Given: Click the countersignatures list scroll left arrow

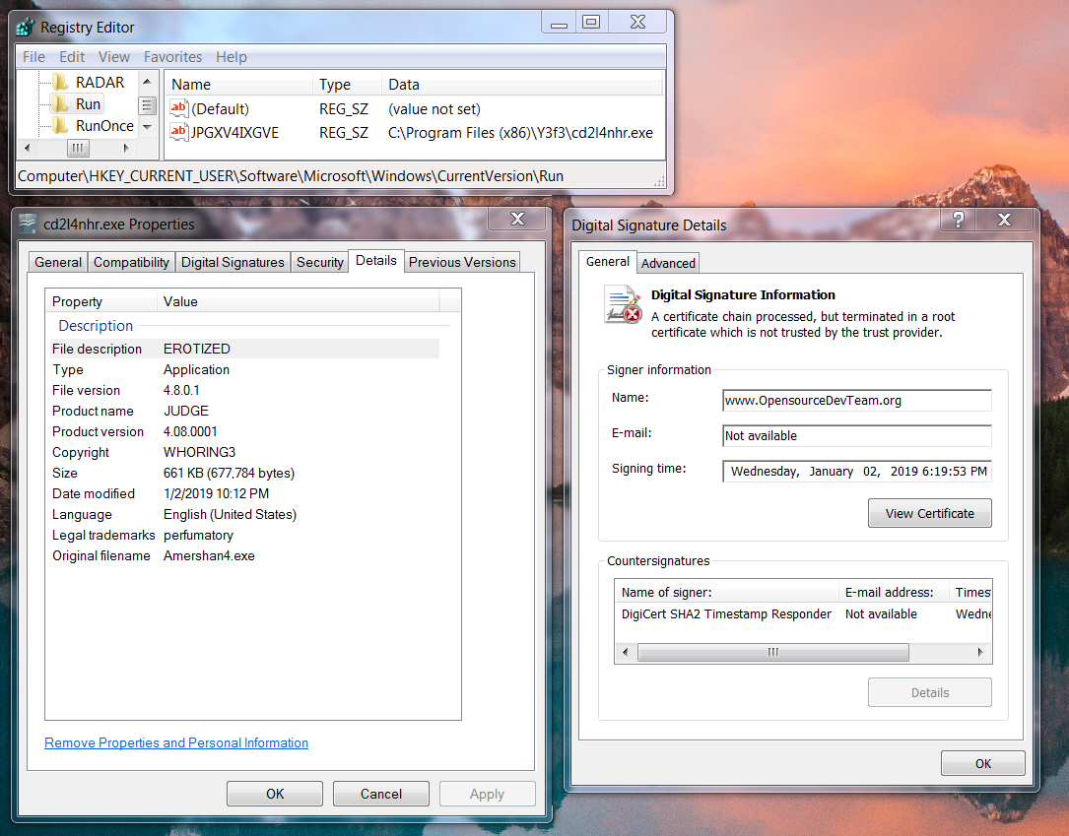Looking at the screenshot, I should tap(626, 652).
